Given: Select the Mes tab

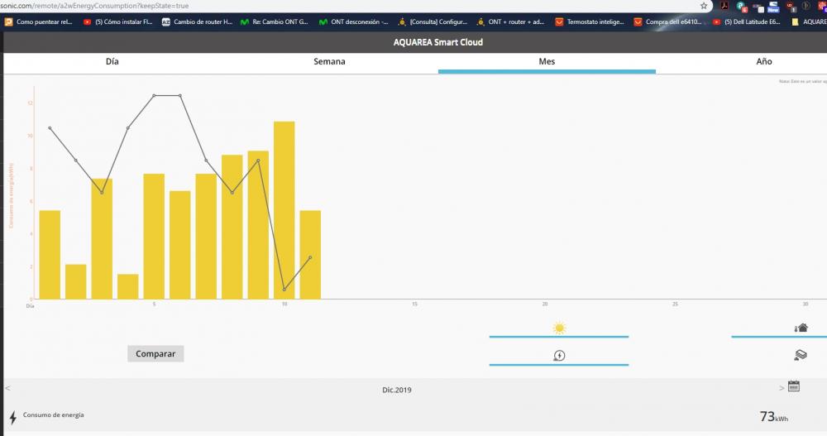Looking at the screenshot, I should [547, 62].
